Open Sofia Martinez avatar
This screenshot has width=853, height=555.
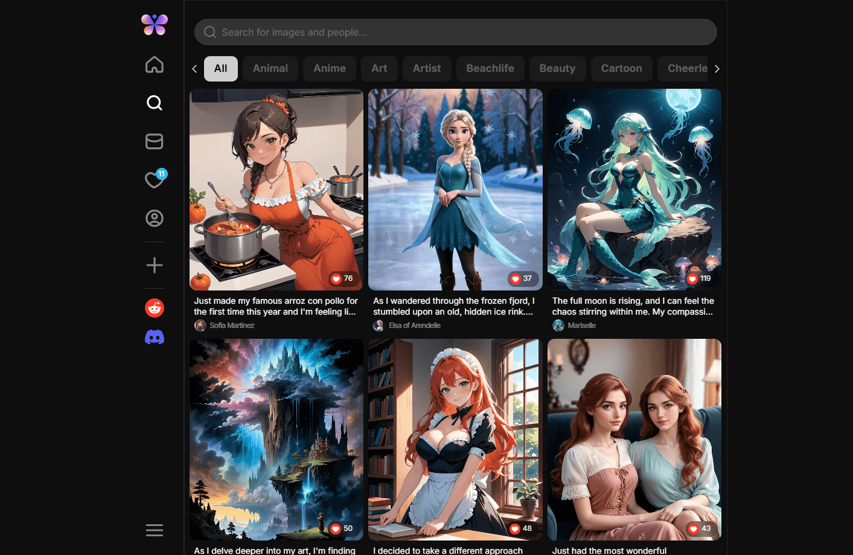[200, 326]
